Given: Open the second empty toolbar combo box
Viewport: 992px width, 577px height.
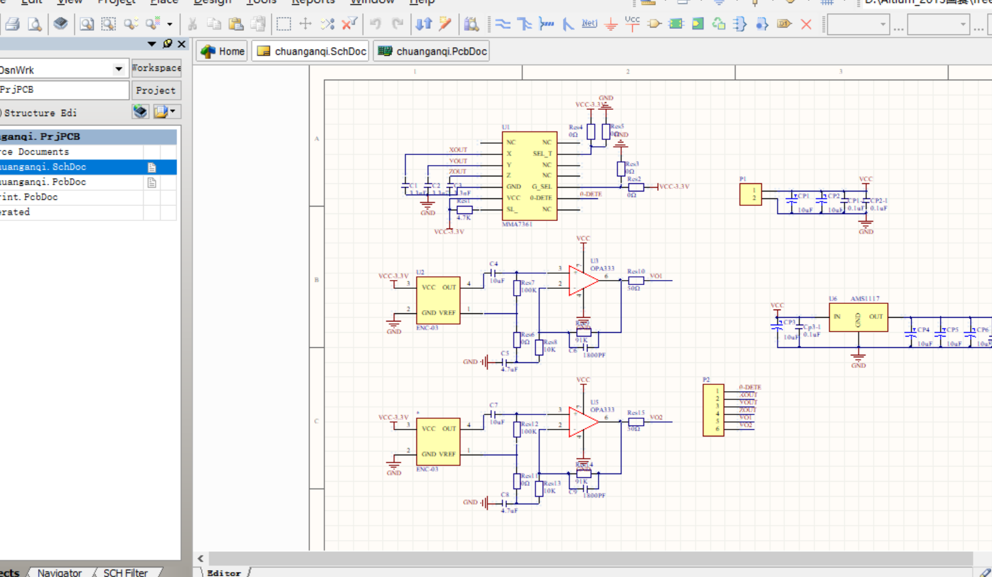Looking at the screenshot, I should click(x=939, y=25).
